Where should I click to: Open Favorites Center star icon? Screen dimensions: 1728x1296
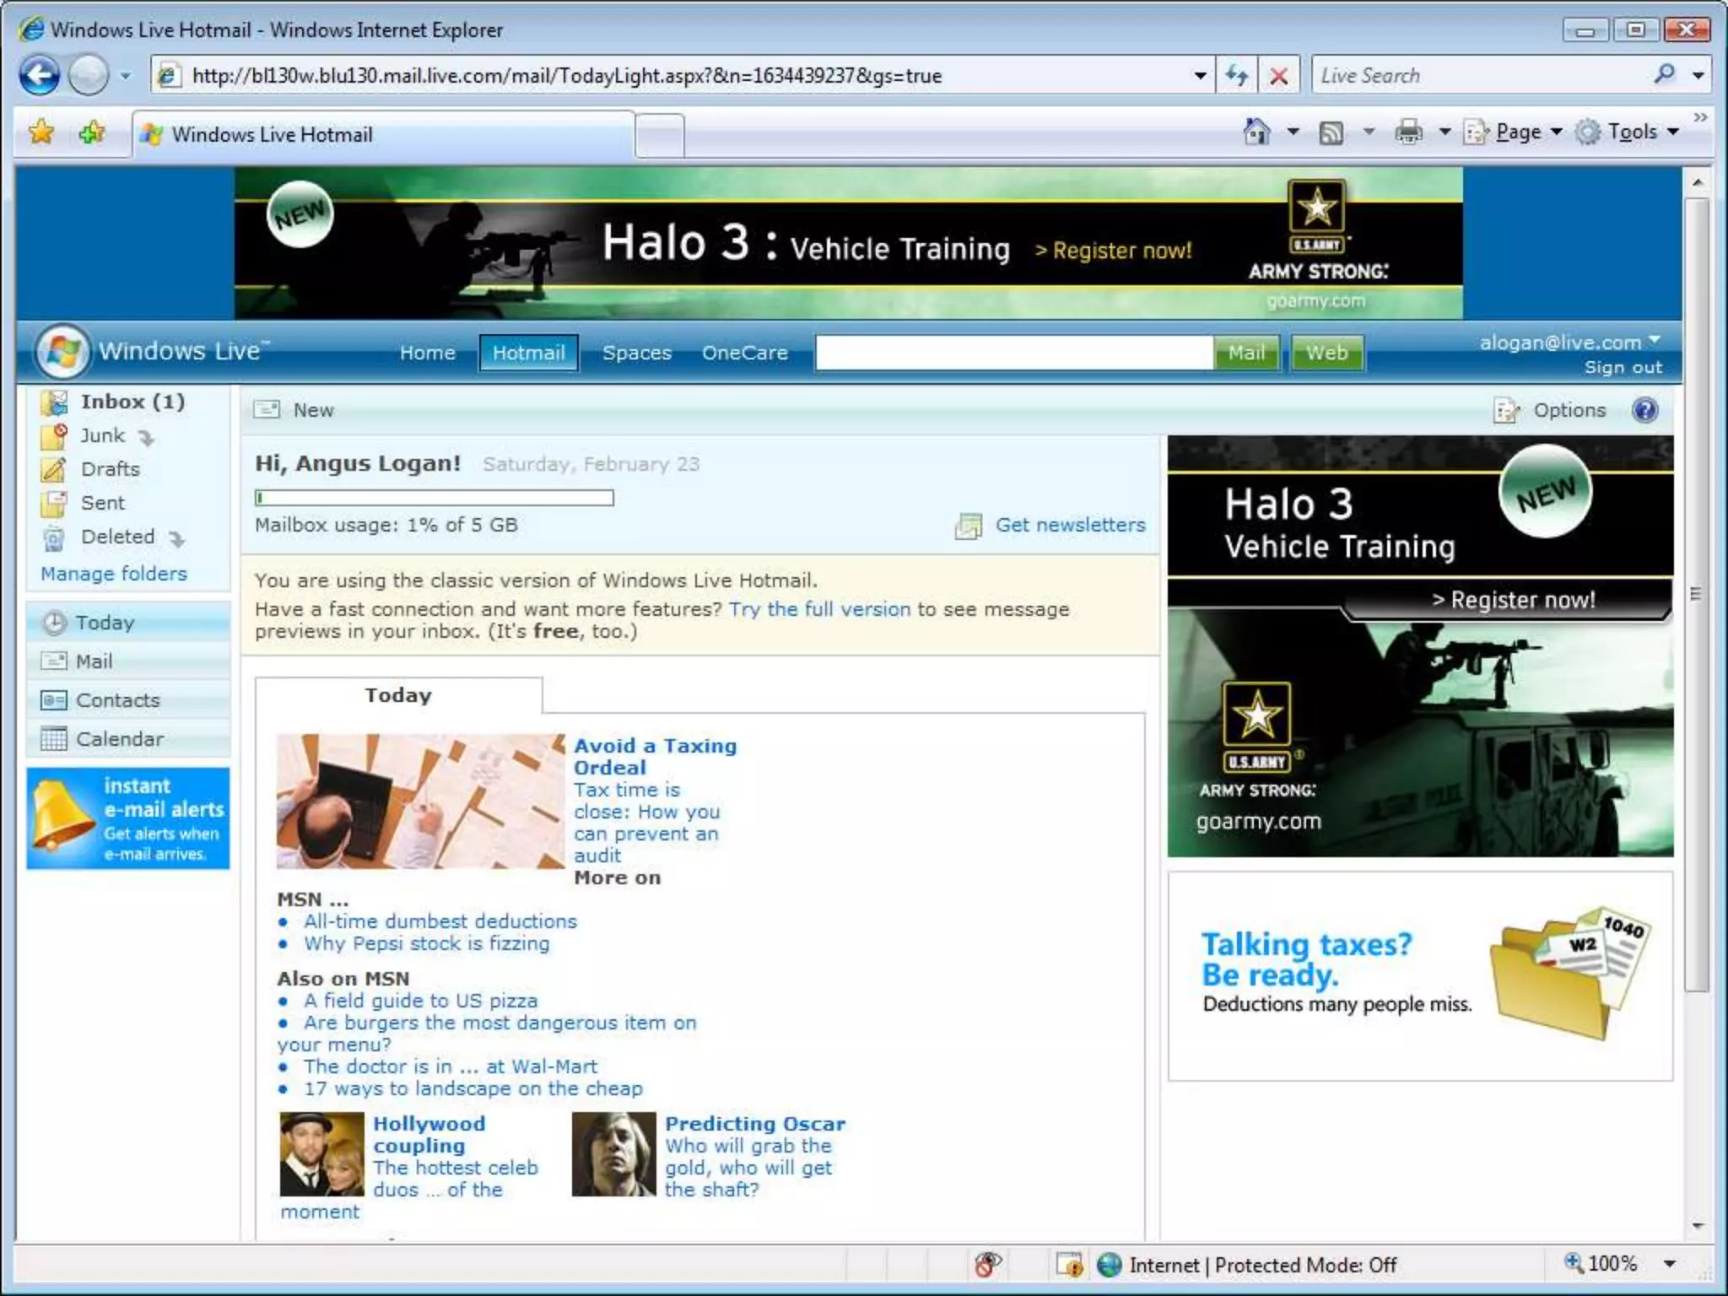click(40, 132)
